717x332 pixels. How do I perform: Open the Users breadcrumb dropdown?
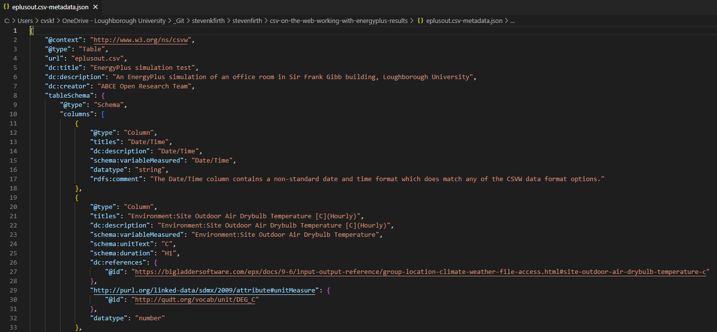[25, 21]
